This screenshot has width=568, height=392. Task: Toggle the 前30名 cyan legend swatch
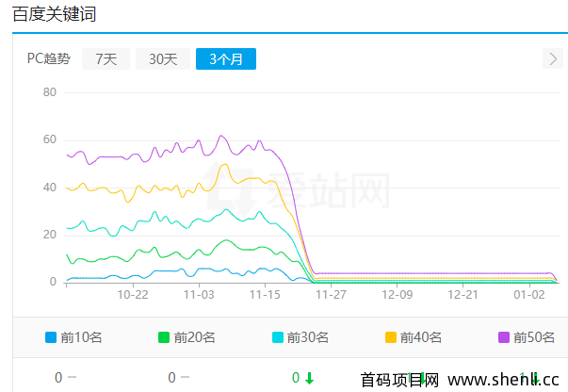click(278, 337)
